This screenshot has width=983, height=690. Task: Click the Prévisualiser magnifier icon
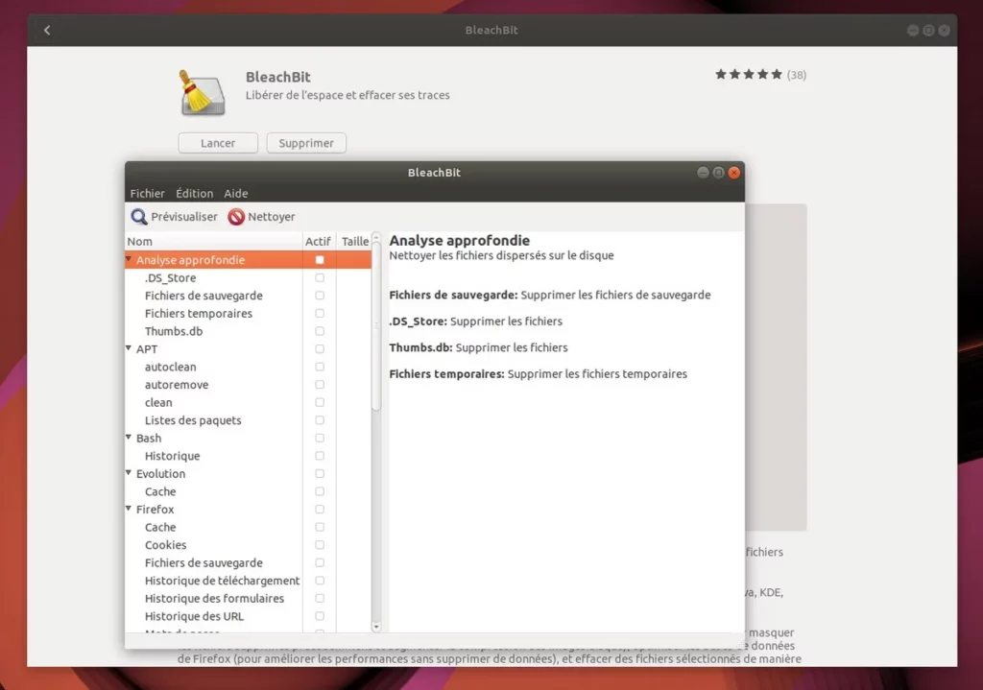point(139,217)
